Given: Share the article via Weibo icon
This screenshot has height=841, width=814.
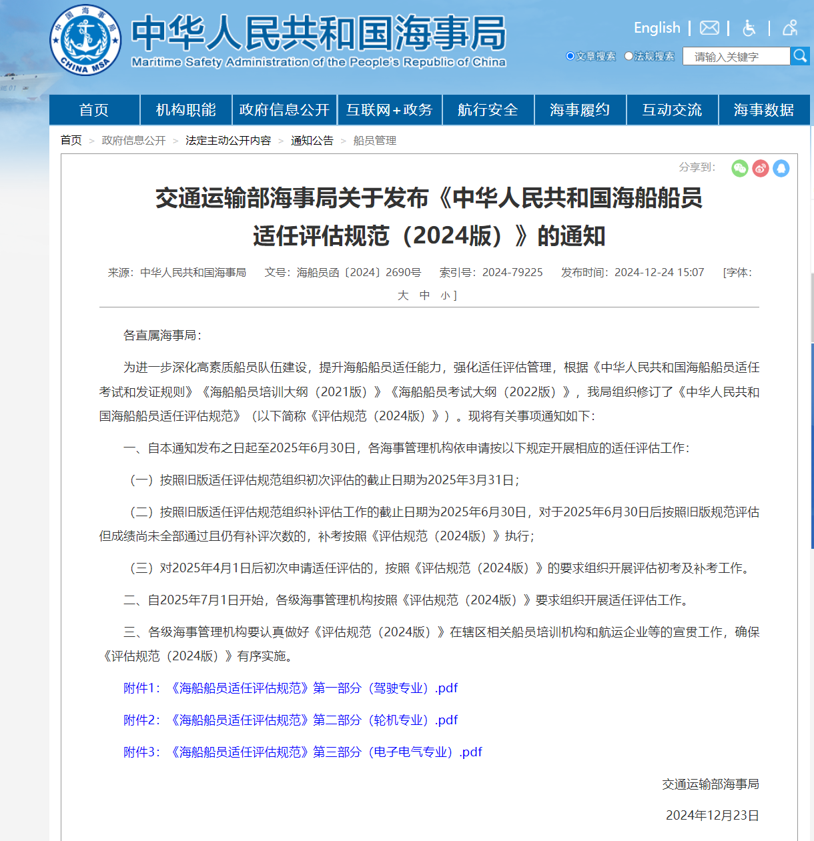Looking at the screenshot, I should (761, 168).
